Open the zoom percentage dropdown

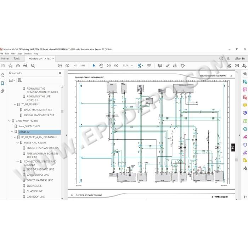click(132, 66)
